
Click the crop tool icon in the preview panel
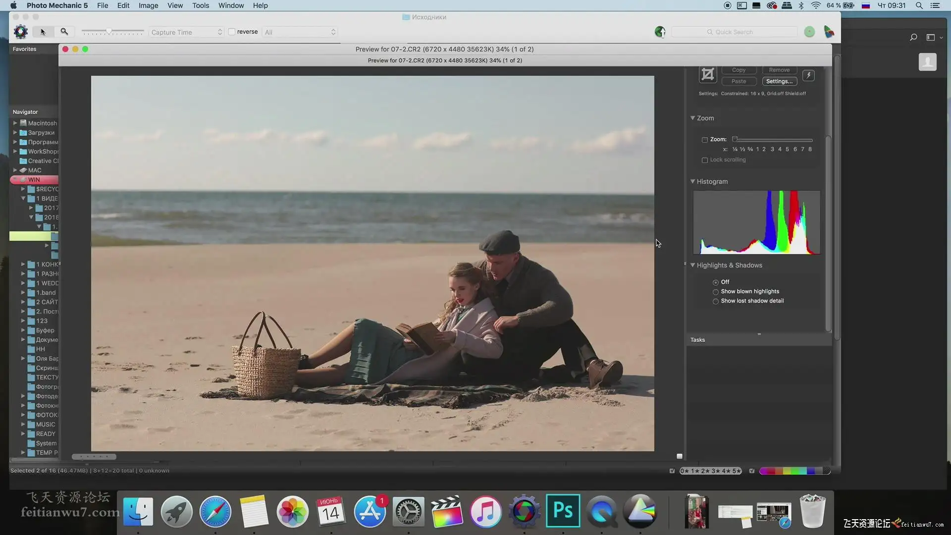pyautogui.click(x=708, y=74)
